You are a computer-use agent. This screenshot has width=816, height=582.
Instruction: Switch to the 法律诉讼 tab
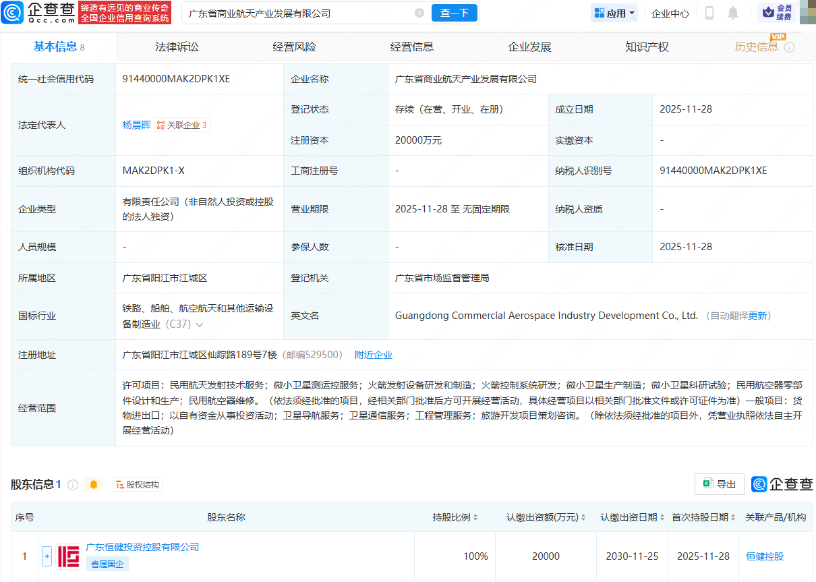(x=177, y=47)
